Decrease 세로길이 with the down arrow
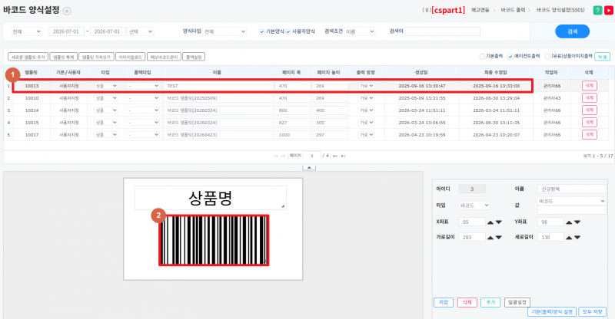This screenshot has height=319, width=615. [x=577, y=238]
